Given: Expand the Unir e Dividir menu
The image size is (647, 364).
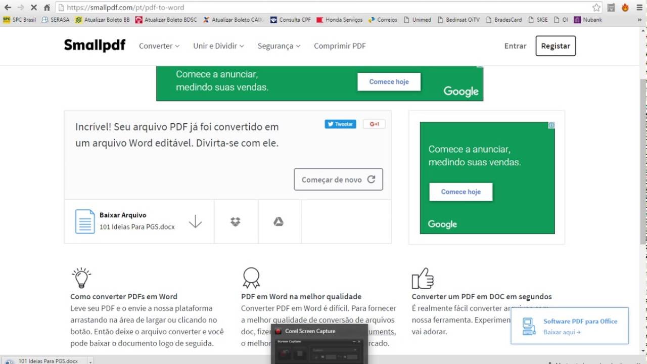Looking at the screenshot, I should [218, 45].
